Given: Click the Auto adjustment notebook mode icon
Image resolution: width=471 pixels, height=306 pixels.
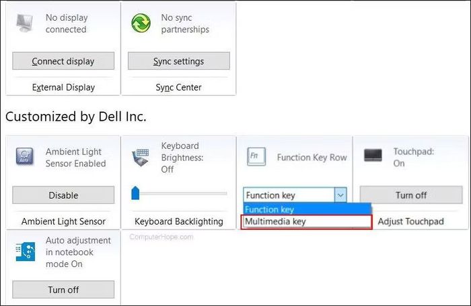Looking at the screenshot, I should click(26, 252).
